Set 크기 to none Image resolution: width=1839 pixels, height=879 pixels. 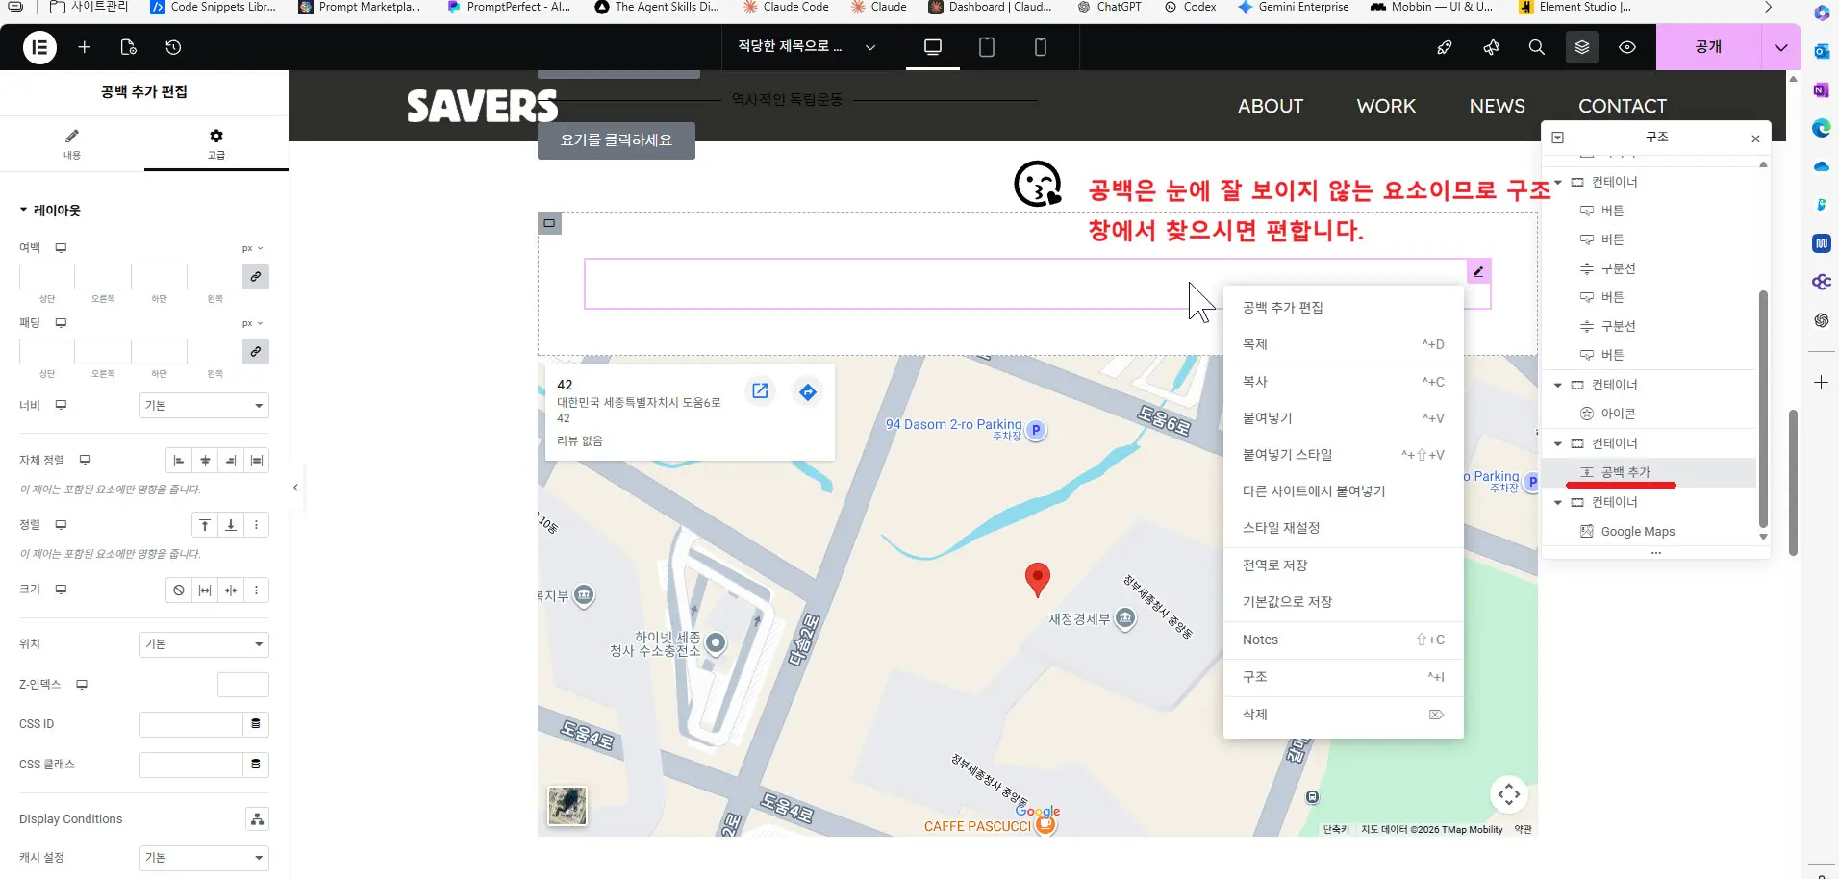coord(179,590)
